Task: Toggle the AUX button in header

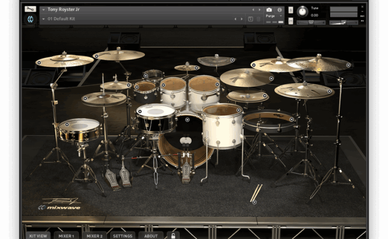Action: [x=362, y=16]
